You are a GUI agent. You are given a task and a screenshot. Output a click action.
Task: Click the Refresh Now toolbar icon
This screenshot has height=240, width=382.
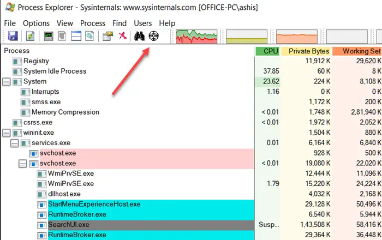coord(30,36)
